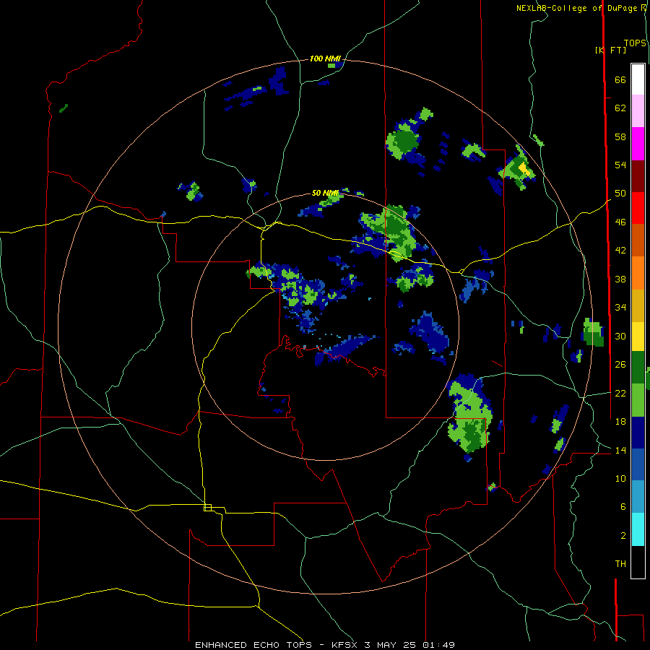Click the dark maroon legend swatch
The image size is (650, 650).
(638, 175)
